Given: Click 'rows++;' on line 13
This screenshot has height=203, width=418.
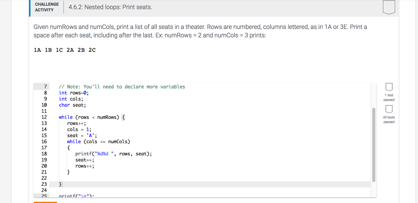Looking at the screenshot, I should point(76,123).
